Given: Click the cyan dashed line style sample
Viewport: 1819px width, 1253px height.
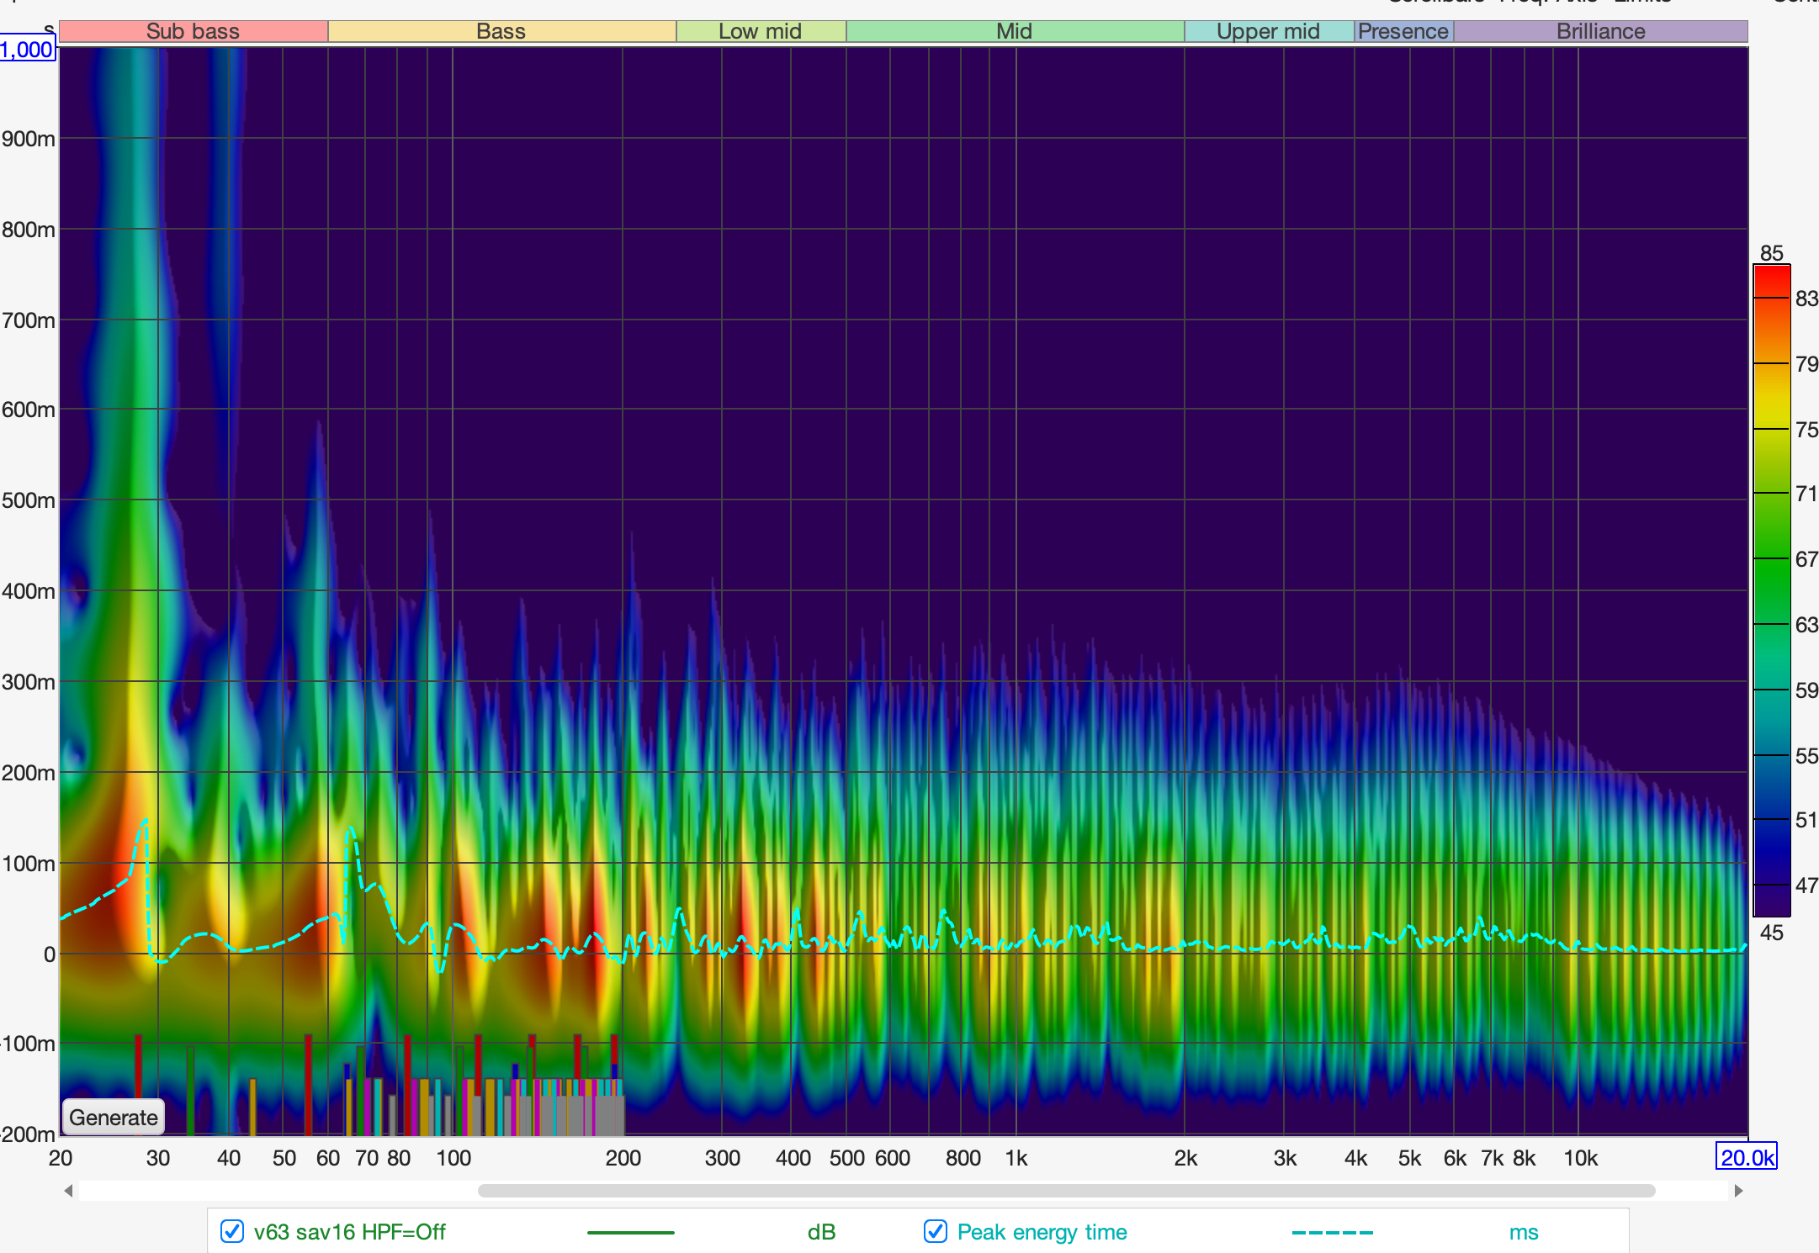Looking at the screenshot, I should tap(1332, 1232).
